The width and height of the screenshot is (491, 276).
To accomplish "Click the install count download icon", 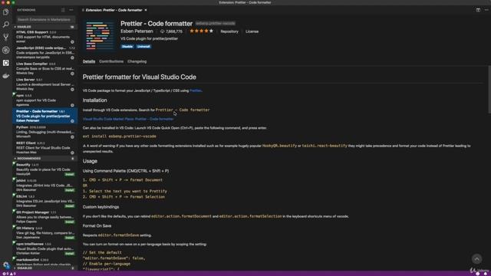I will (x=162, y=31).
